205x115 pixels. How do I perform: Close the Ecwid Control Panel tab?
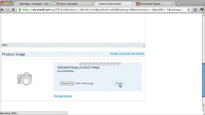[x=132, y=4]
